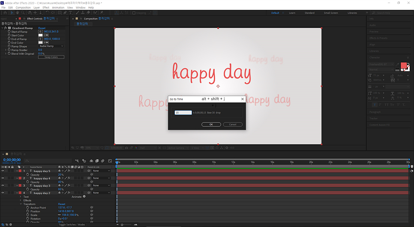414x227 pixels.
Task: Switch to the Small Screen workspace
Action: coord(331,13)
